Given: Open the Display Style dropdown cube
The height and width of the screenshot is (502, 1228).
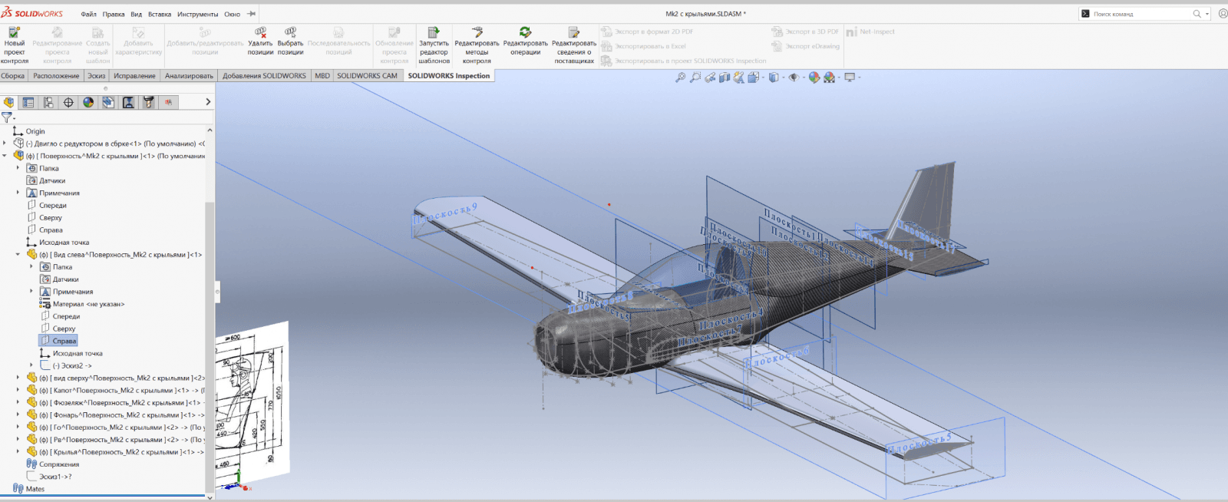Looking at the screenshot, I should pos(773,78).
